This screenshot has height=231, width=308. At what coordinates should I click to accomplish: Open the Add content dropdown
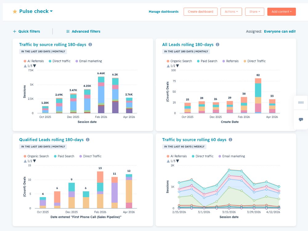282,12
